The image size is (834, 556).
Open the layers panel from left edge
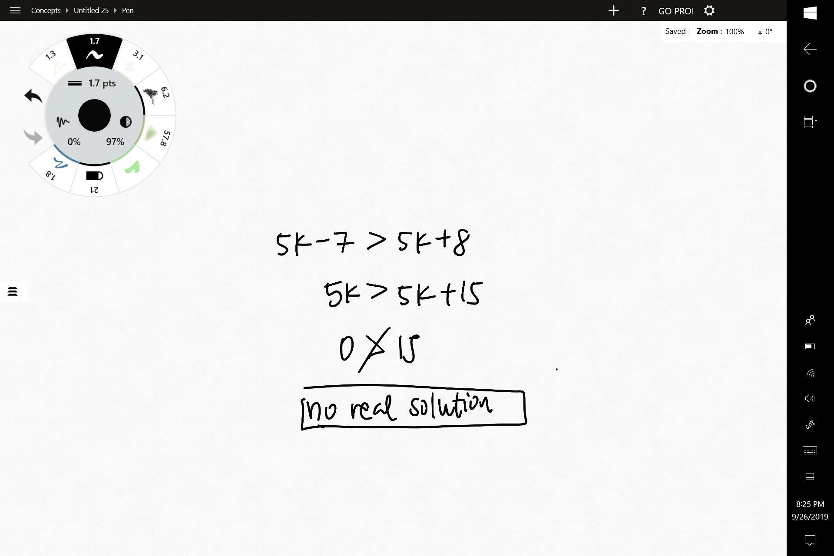pyautogui.click(x=13, y=291)
